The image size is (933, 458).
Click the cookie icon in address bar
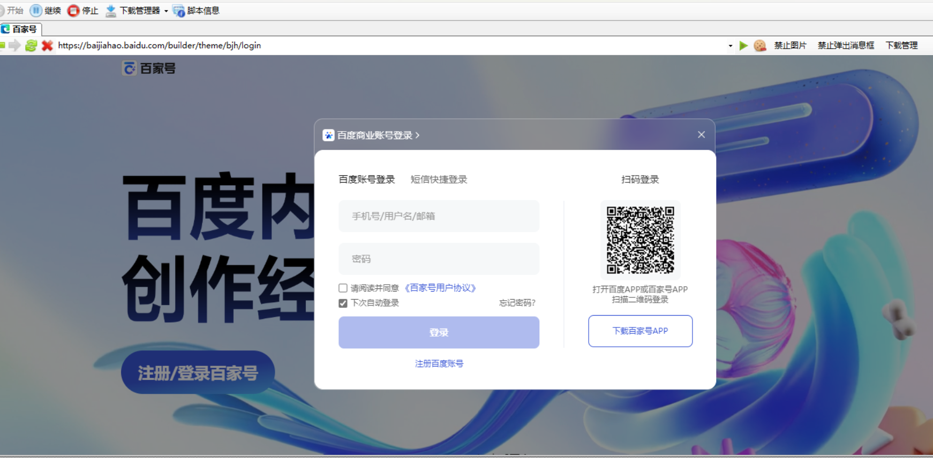click(x=759, y=45)
